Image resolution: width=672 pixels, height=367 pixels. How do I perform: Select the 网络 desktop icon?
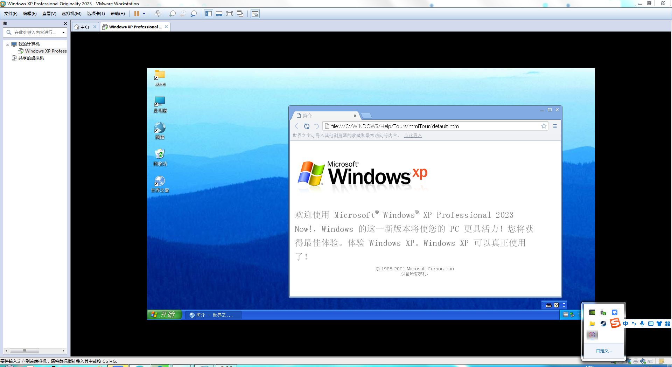pyautogui.click(x=160, y=131)
